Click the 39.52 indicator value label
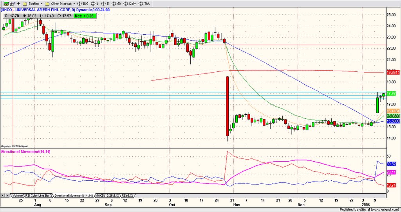This screenshot has height=212, width=401. click(x=392, y=164)
